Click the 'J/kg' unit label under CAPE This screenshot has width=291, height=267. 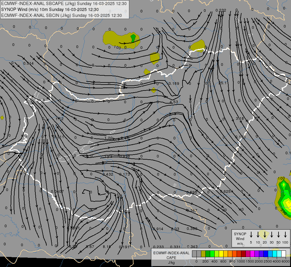(x=171, y=263)
